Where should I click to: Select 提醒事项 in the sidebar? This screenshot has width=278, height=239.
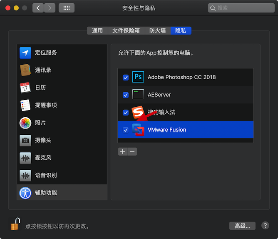(62, 105)
